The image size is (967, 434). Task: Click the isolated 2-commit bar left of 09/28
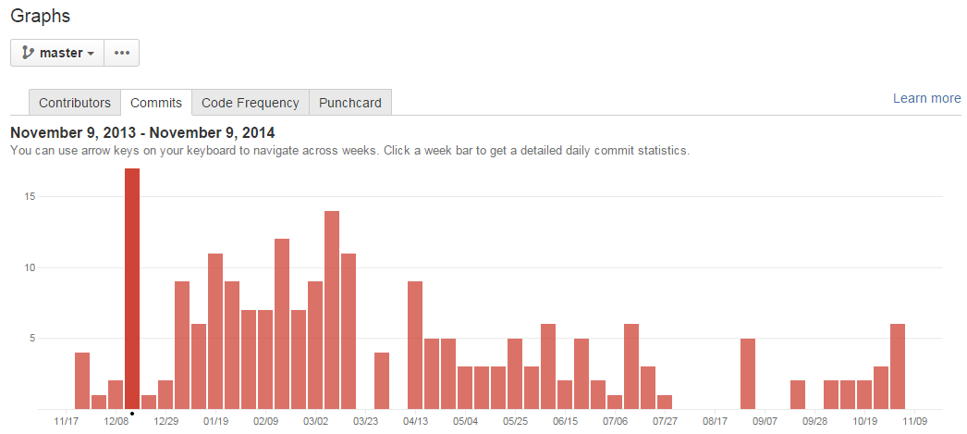point(798,394)
